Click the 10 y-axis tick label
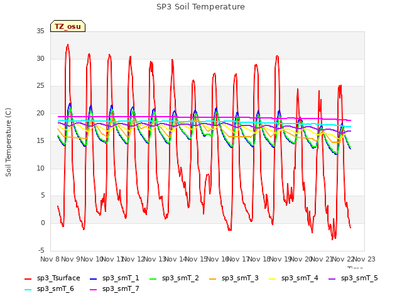 pyautogui.click(x=40, y=168)
